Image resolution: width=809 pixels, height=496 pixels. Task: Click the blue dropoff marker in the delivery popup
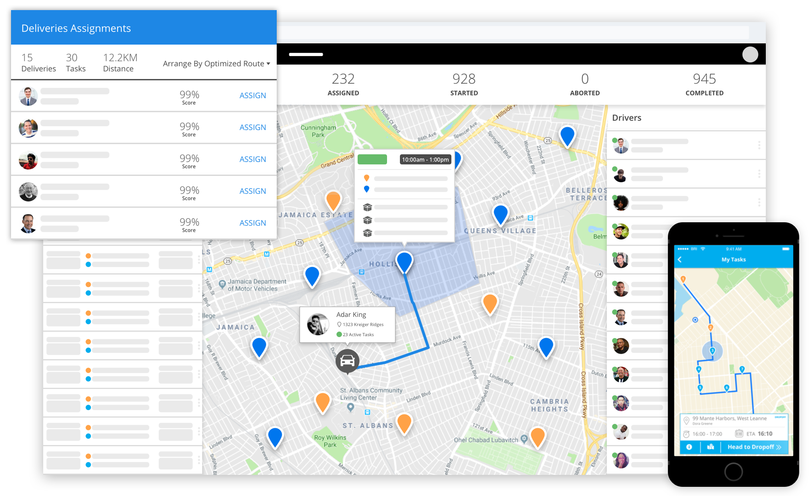366,189
